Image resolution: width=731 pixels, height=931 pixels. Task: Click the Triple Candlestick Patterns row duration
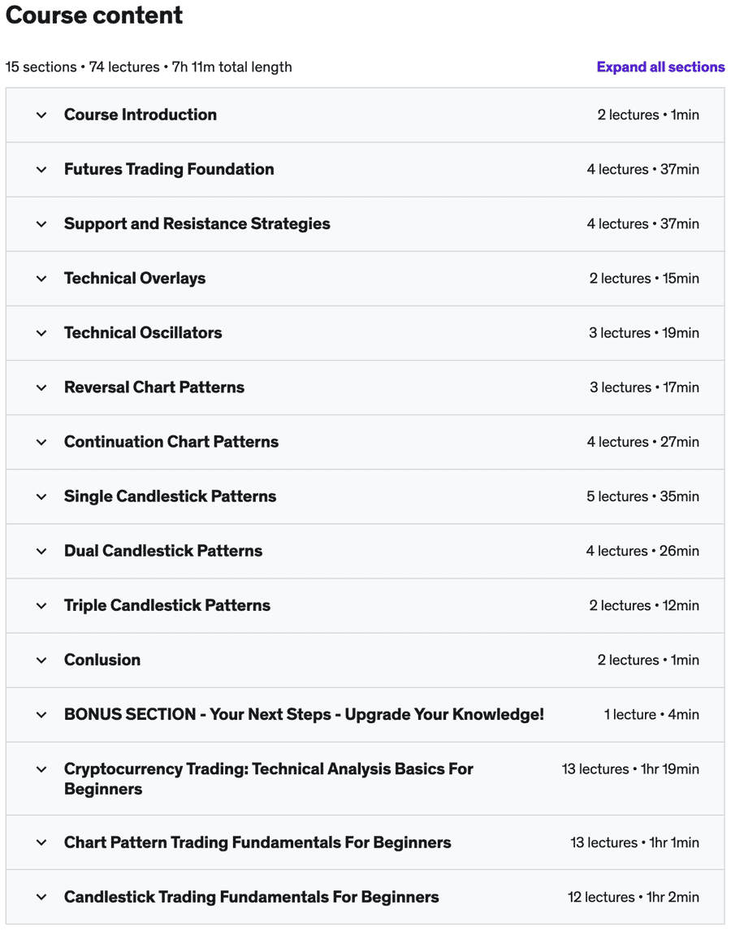[644, 605]
